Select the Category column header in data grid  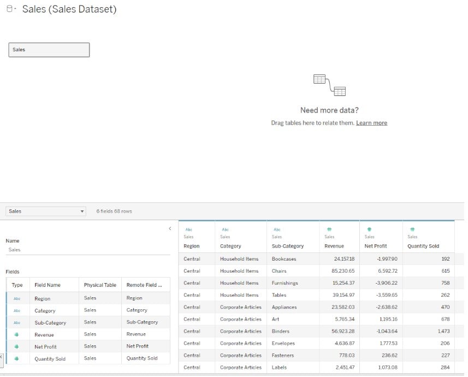coord(230,246)
